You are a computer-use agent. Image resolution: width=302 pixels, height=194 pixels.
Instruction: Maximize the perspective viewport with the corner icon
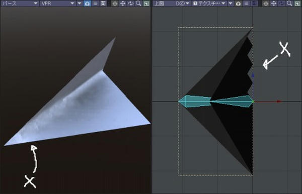pos(146,4)
